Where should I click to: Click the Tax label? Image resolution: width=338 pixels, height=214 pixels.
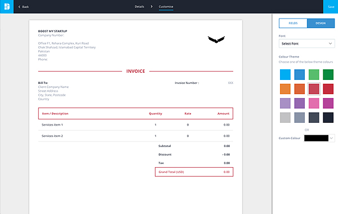click(x=161, y=163)
